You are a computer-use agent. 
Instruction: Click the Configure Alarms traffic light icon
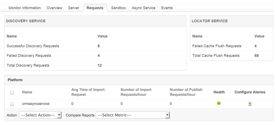[250, 104]
